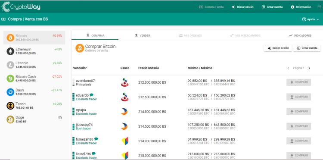Select the Doge coin icon

(x=10, y=119)
